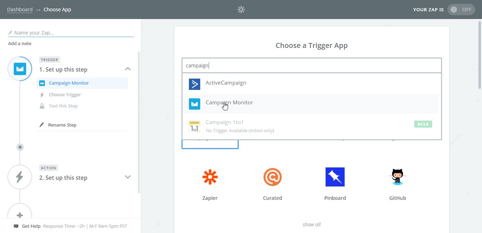The image size is (482, 233).
Task: Click the Pinboard app label
Action: [335, 198]
